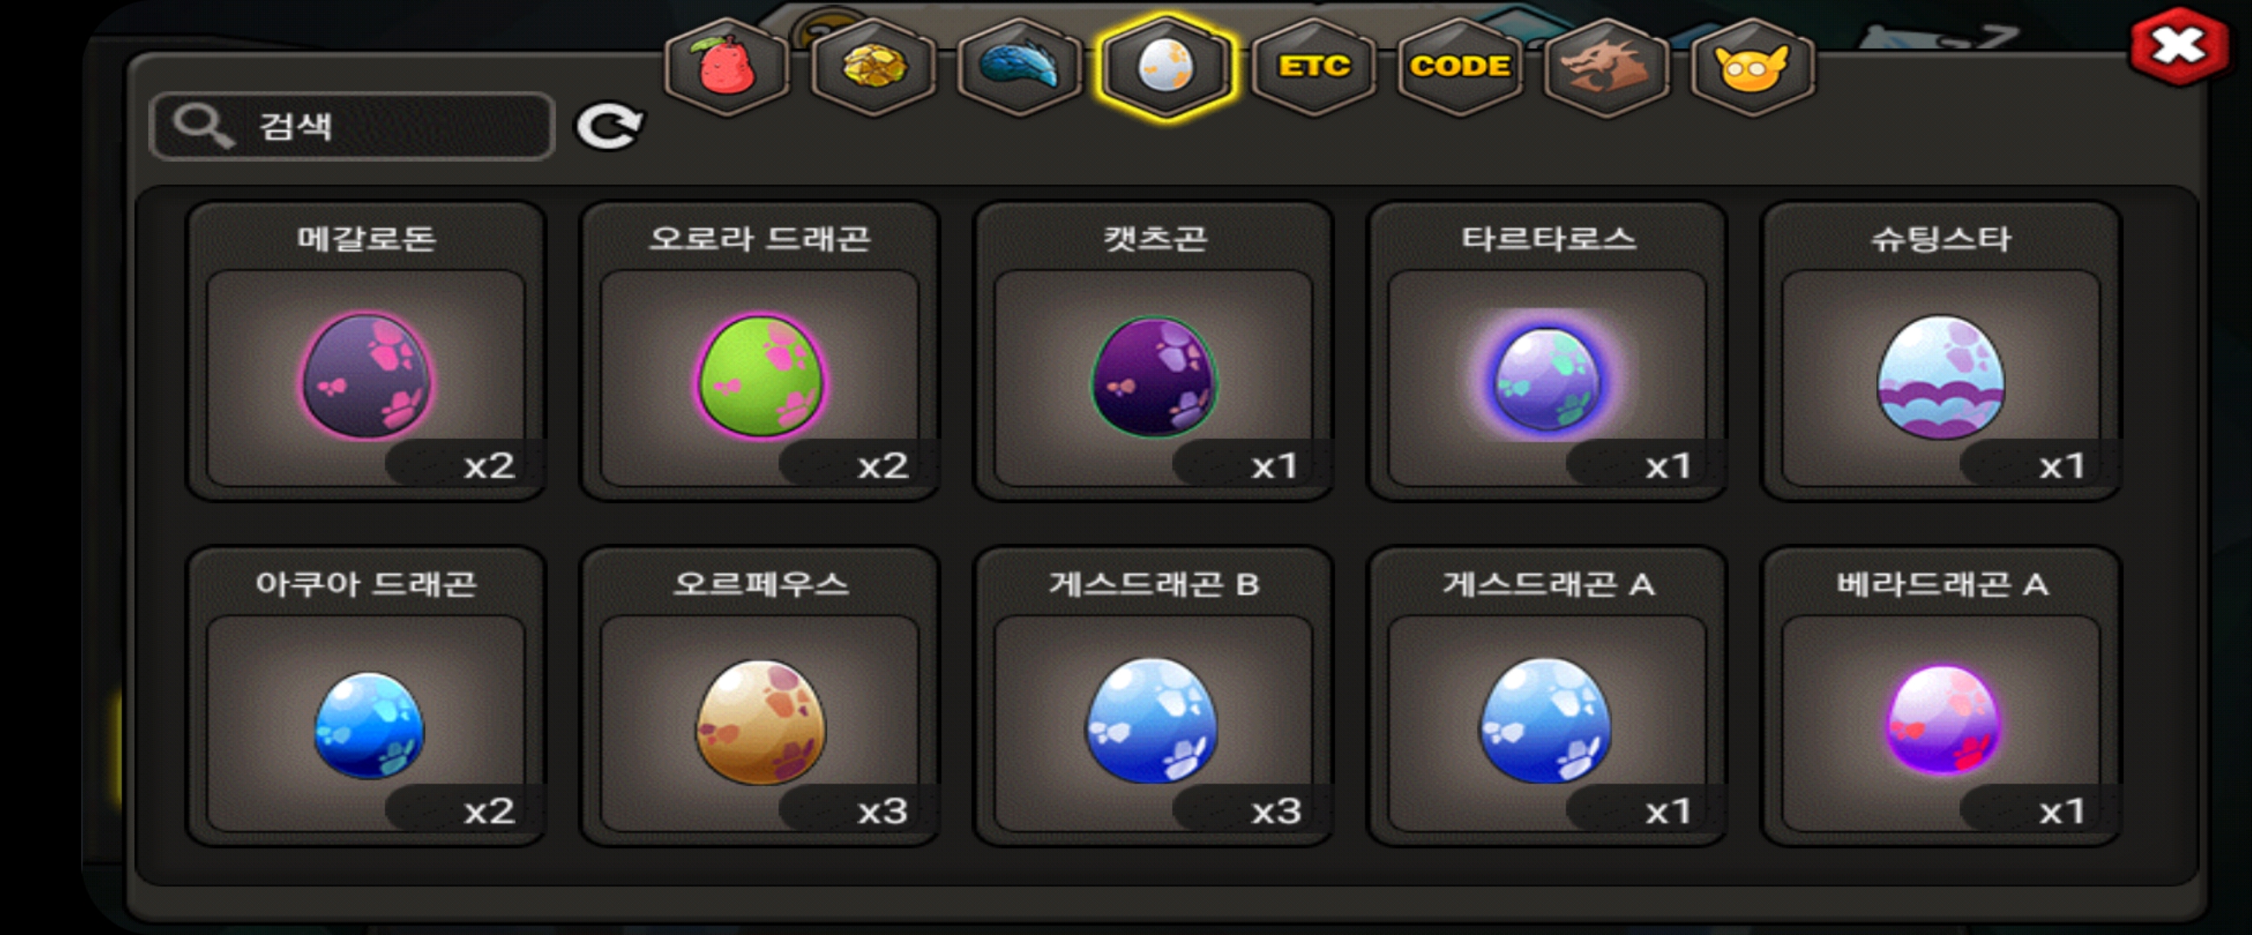The height and width of the screenshot is (935, 2252).
Task: Close the inventory with red X
Action: pyautogui.click(x=2178, y=45)
